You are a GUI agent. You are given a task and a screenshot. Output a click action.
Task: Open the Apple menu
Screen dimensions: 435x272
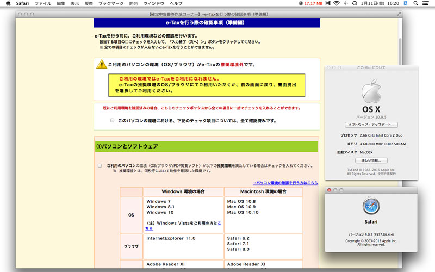click(x=8, y=3)
